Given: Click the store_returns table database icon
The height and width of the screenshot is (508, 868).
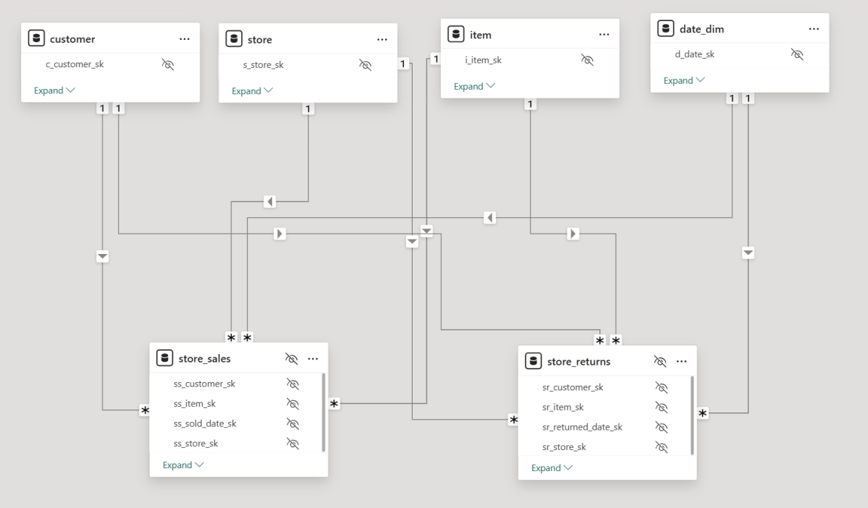Looking at the screenshot, I should [534, 361].
